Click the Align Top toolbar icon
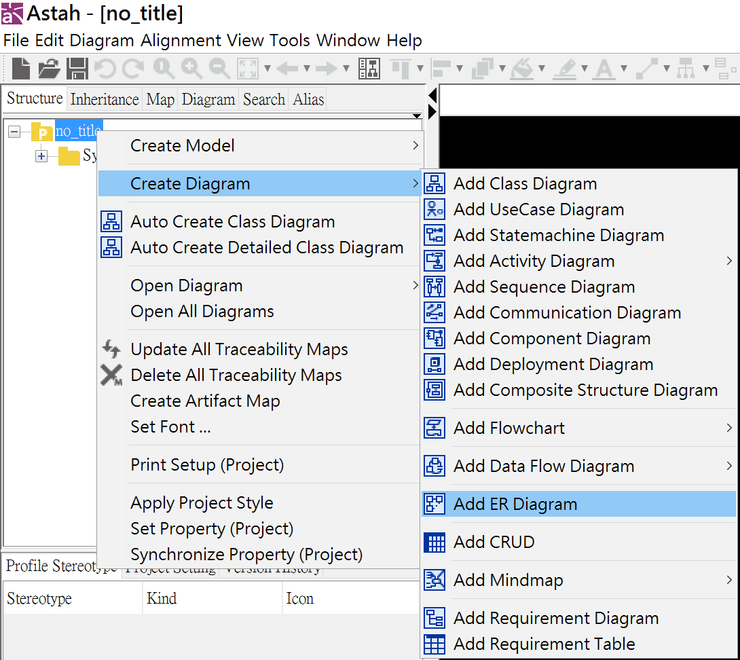The image size is (740, 660). coord(401,69)
